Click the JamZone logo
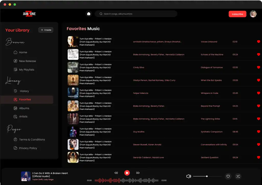262x185 pixels. 29,14
